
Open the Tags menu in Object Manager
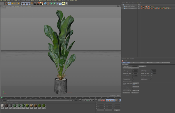click(138, 3)
